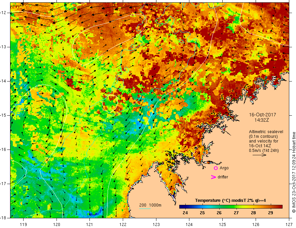Click the magenta Argo circle legend symbol
Viewport: 296px width, 228px height.
click(x=216, y=168)
